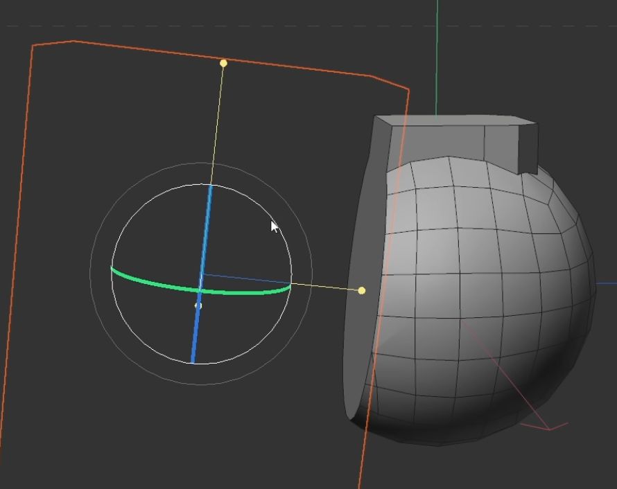Image resolution: width=617 pixels, height=489 pixels.
Task: Click the green vertical axis line above the box
Action: pos(437,59)
